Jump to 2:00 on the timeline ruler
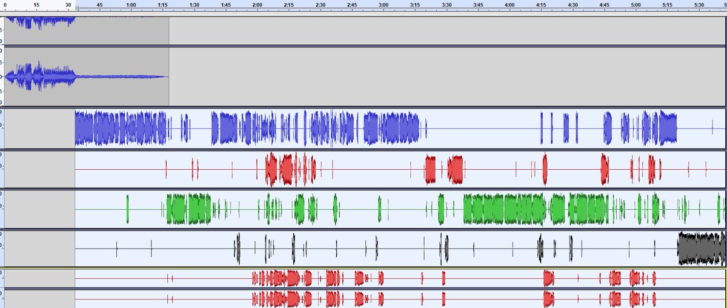The height and width of the screenshot is (308, 727). [257, 4]
